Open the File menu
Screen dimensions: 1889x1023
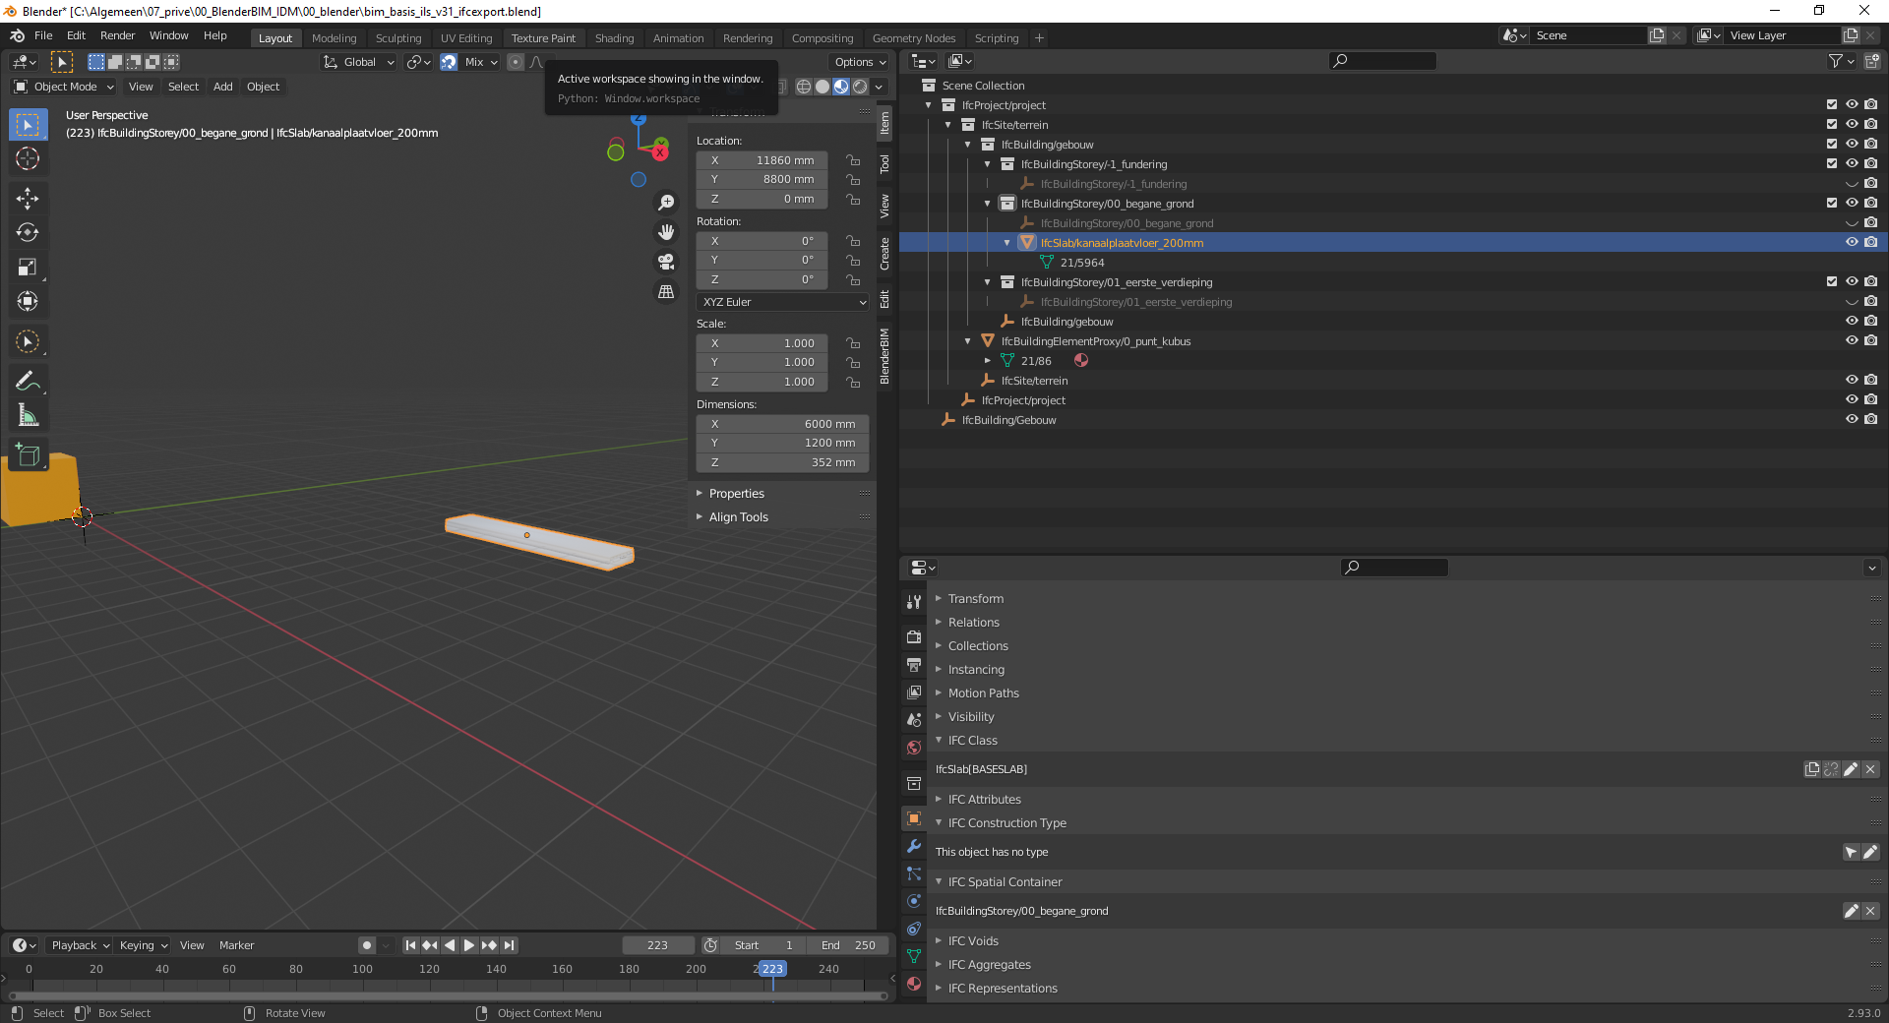(43, 35)
